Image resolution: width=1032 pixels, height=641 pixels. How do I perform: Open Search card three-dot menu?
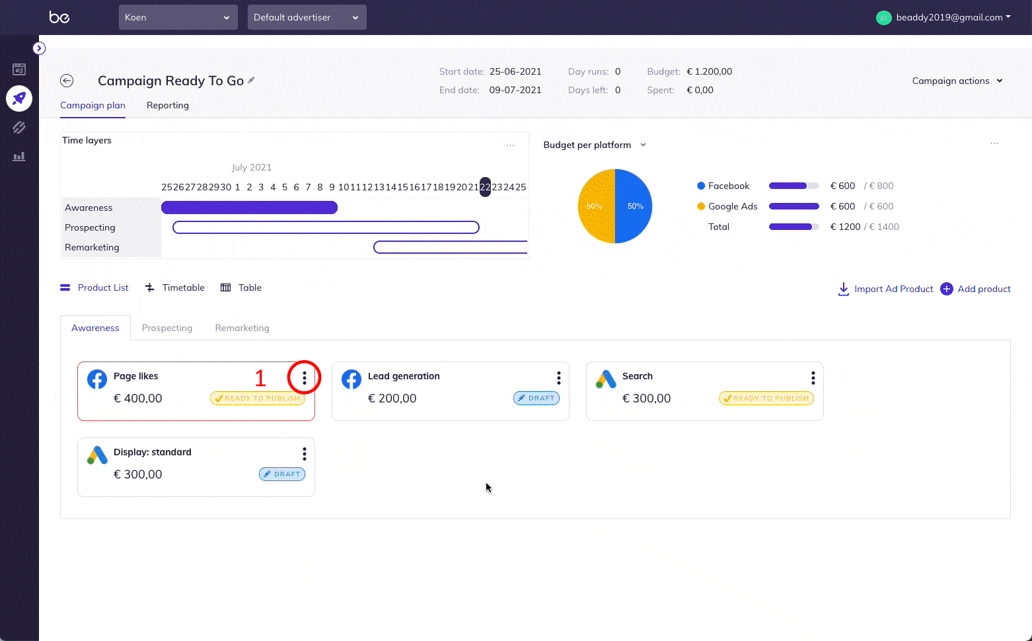813,377
